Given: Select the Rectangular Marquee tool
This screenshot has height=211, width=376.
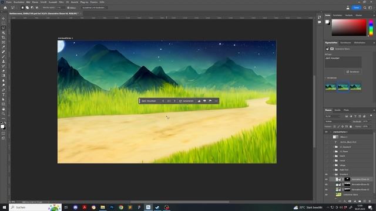Looking at the screenshot, I should (4, 23).
